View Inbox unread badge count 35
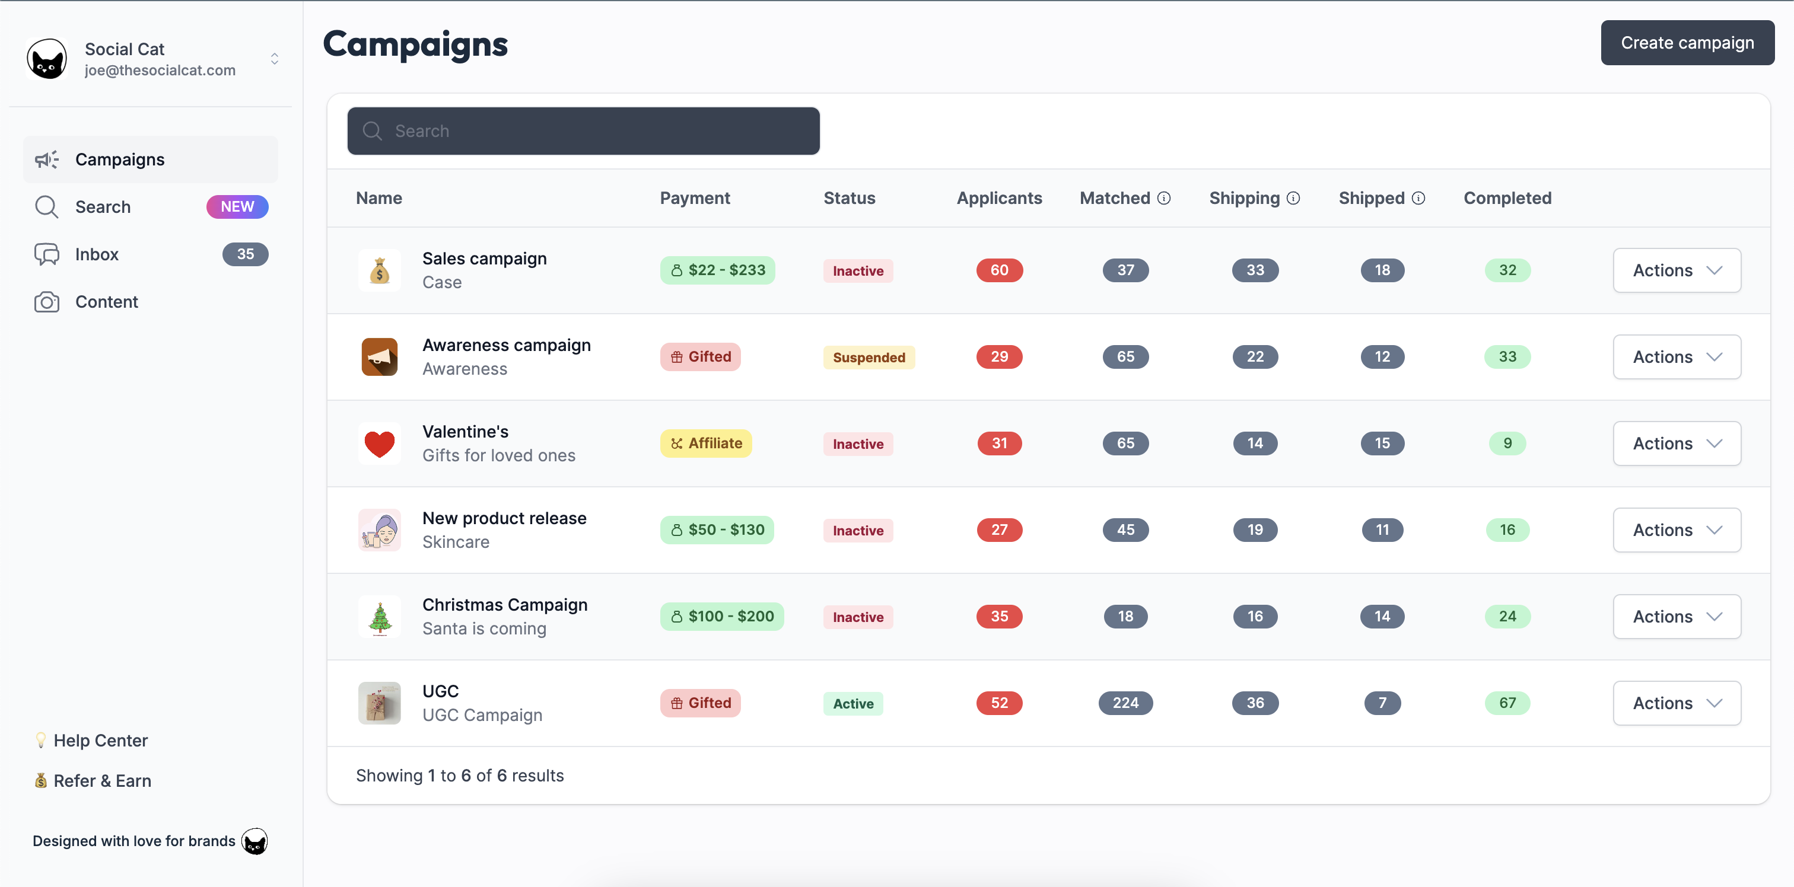The image size is (1794, 887). click(x=244, y=253)
